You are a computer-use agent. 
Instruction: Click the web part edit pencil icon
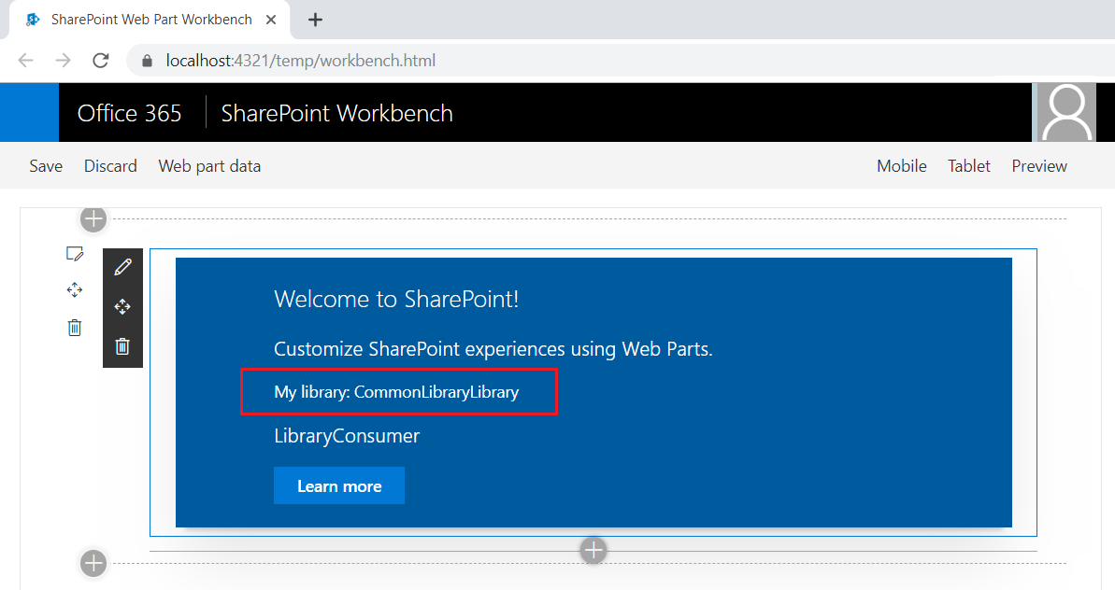click(122, 268)
